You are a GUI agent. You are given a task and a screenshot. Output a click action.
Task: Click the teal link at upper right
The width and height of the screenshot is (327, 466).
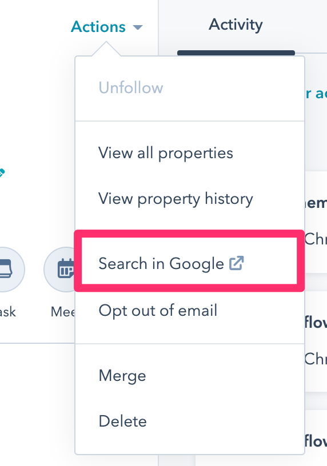coord(316,94)
